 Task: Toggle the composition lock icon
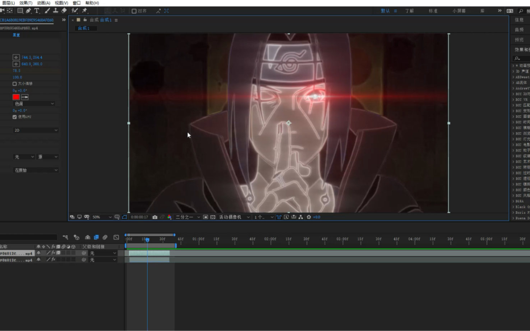point(85,20)
